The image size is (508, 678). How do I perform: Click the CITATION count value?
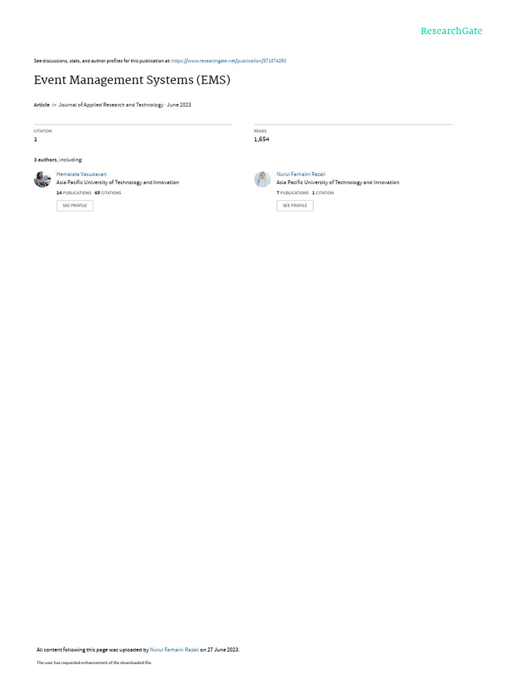point(36,139)
